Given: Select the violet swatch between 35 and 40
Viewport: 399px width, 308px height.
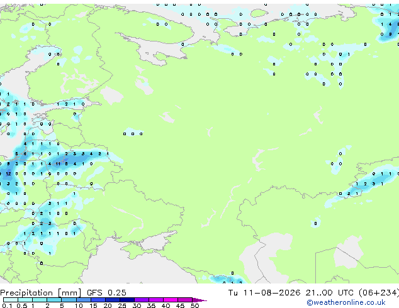Looking at the screenshot, I should point(156,300).
